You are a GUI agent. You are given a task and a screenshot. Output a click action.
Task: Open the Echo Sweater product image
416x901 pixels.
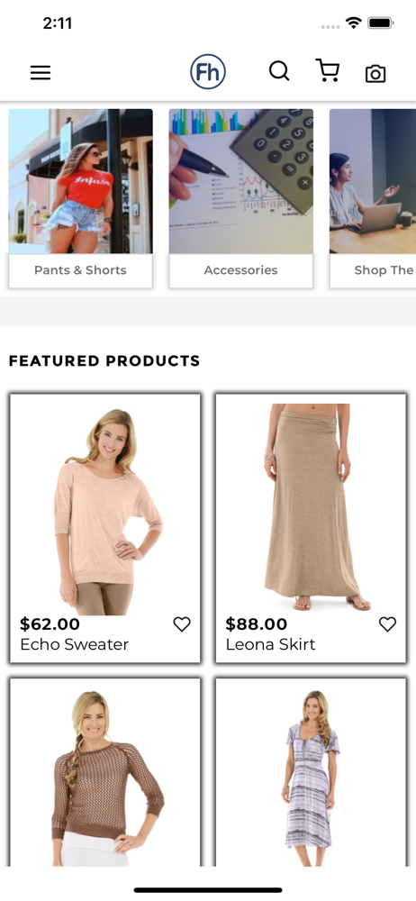[x=105, y=508]
